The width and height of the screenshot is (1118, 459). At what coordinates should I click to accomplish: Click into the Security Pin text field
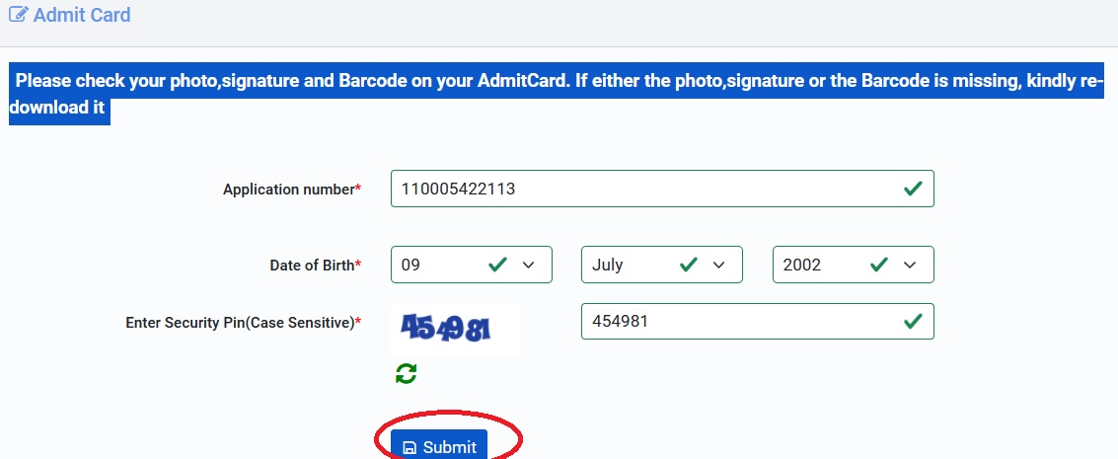pos(757,322)
